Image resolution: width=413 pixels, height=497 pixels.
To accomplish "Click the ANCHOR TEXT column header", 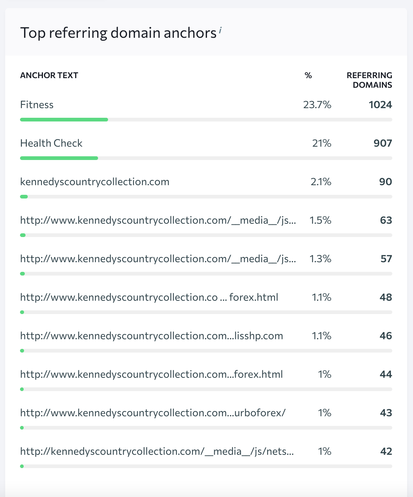I will (x=49, y=76).
